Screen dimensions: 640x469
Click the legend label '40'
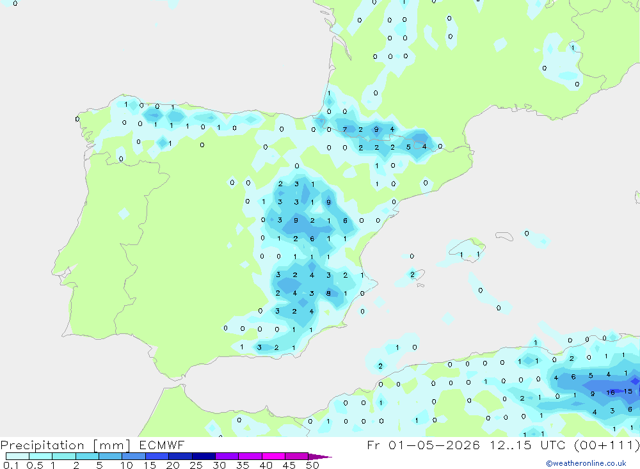point(266,465)
